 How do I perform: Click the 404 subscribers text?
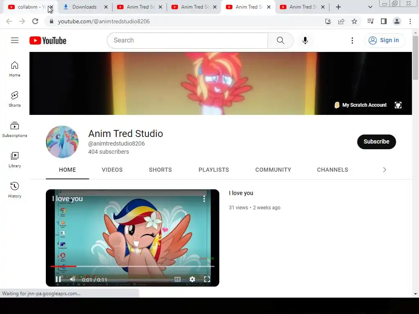click(x=108, y=152)
